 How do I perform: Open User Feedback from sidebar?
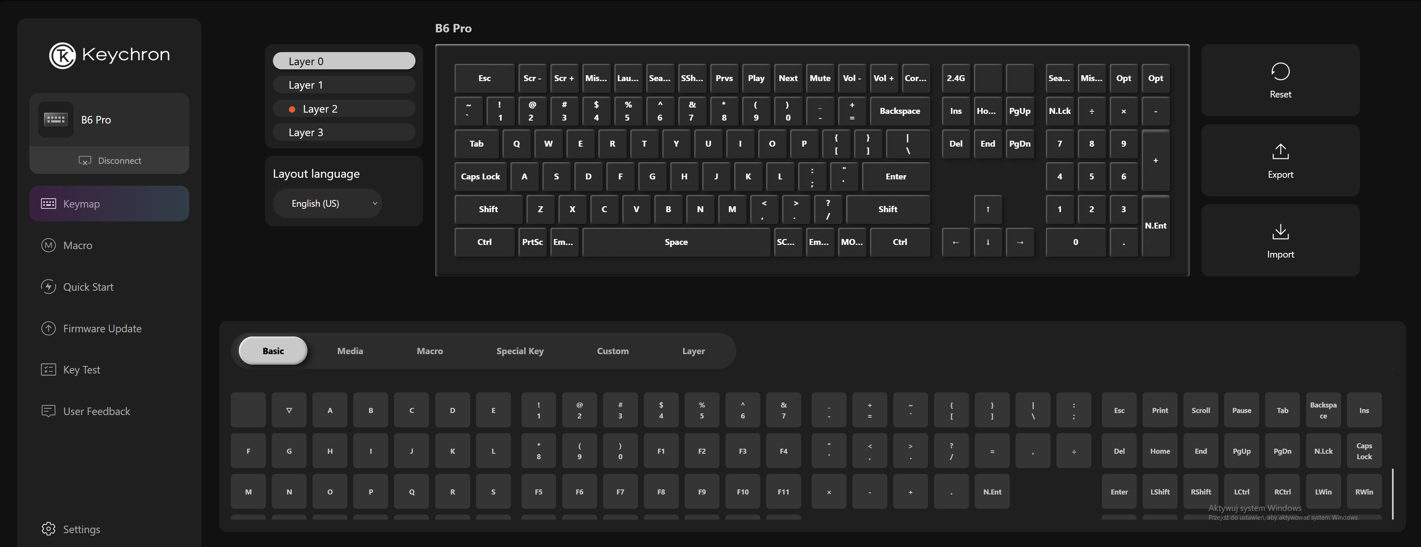109,411
